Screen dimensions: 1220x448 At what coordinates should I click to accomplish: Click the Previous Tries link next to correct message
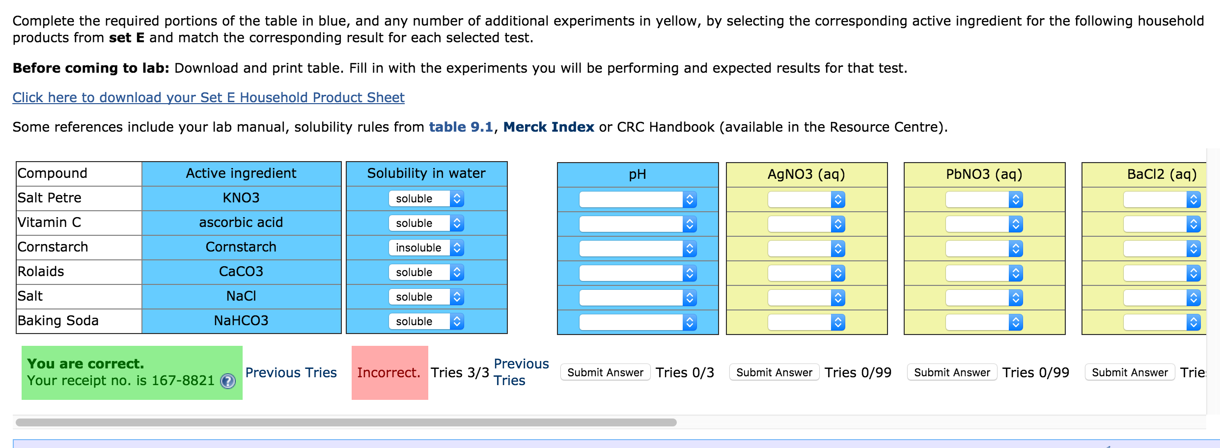[291, 372]
